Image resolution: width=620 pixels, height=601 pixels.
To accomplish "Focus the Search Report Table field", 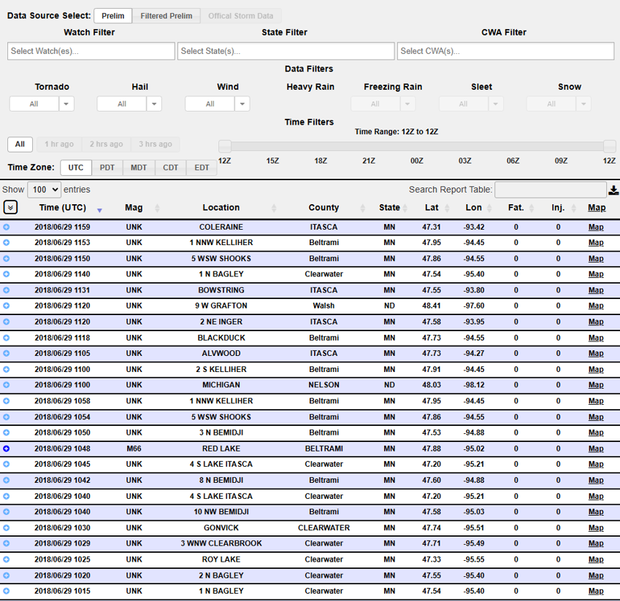I will pos(551,190).
